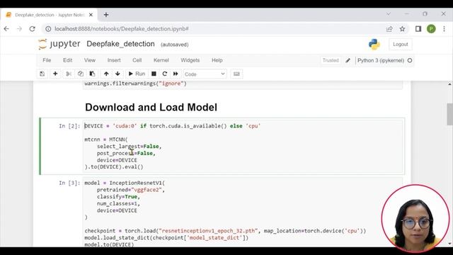Viewport: 453px width, 255px height.
Task: Restart kernel and run all fast-forward icon
Action: point(176,74)
